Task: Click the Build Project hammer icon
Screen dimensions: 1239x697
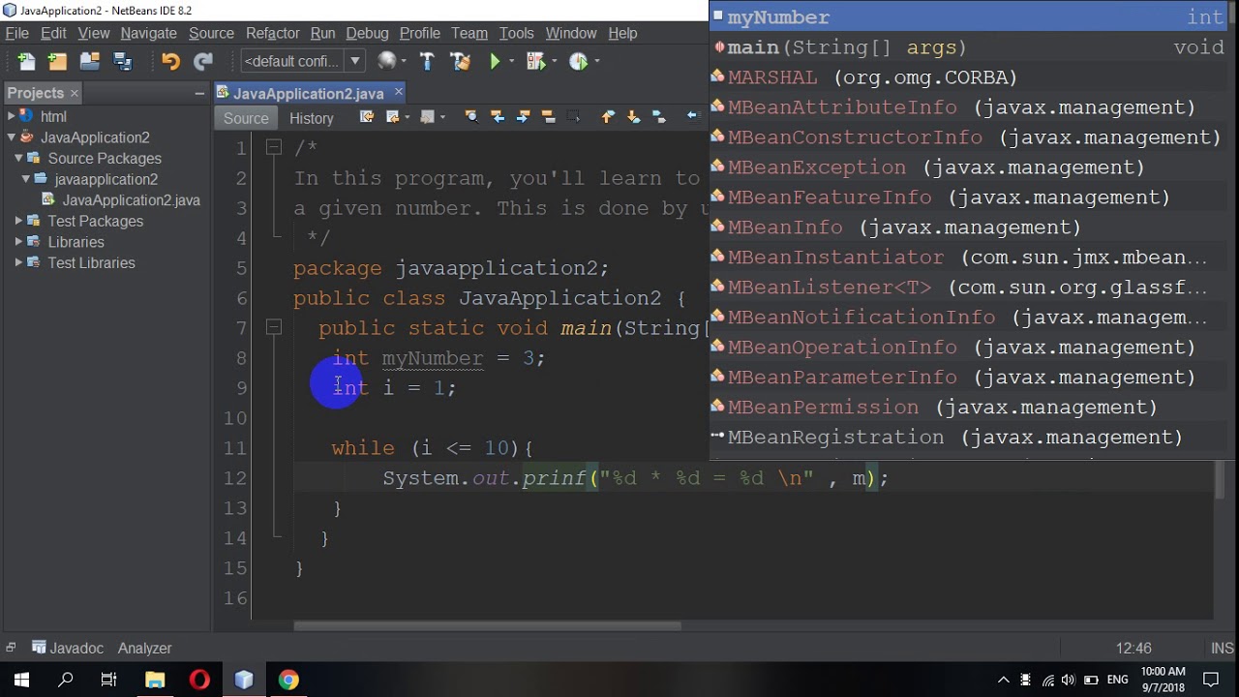Action: pos(427,61)
